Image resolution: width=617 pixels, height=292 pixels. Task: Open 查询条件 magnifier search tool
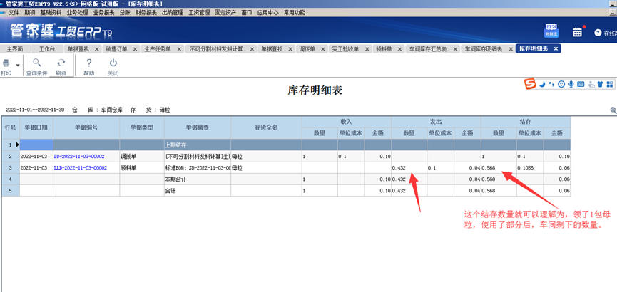[36, 63]
